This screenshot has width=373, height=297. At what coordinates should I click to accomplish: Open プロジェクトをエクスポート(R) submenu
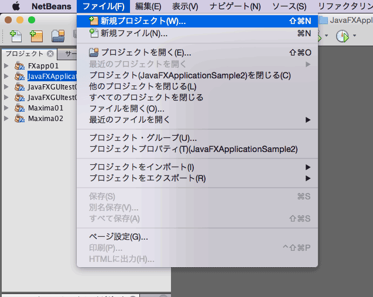tap(197, 178)
